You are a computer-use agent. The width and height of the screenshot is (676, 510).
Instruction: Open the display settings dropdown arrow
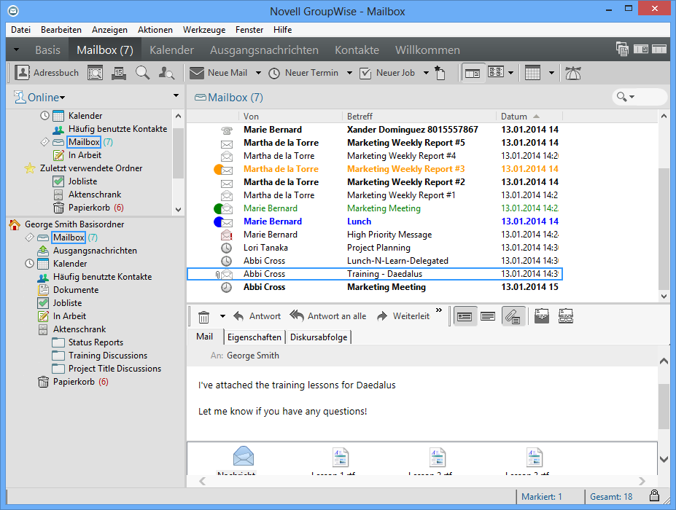511,73
